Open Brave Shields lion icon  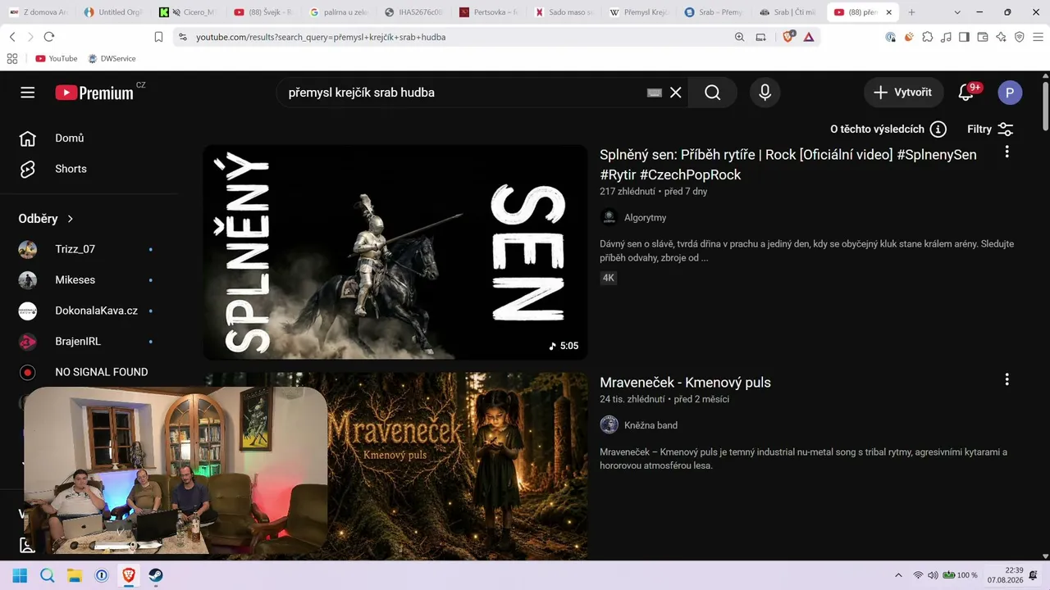coord(788,36)
